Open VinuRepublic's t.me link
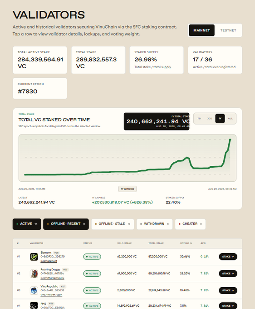The width and height of the screenshot is (255, 309). click(51, 295)
